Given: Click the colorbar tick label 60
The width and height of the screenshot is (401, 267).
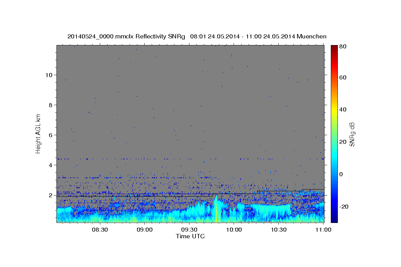Looking at the screenshot, I should [343, 77].
